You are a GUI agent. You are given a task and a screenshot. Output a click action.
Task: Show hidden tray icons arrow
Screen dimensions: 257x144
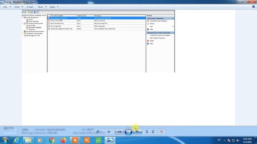pyautogui.click(x=224, y=140)
